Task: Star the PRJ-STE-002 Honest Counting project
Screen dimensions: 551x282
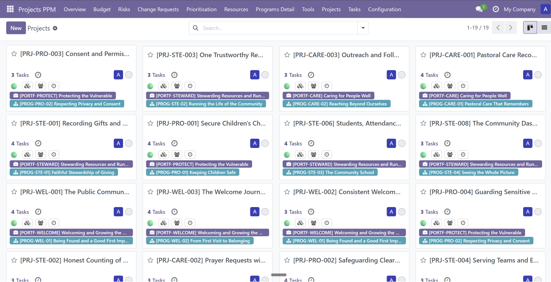Action: pos(14,260)
